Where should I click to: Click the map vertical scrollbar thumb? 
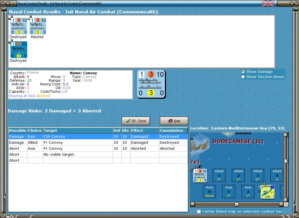pos(286,161)
